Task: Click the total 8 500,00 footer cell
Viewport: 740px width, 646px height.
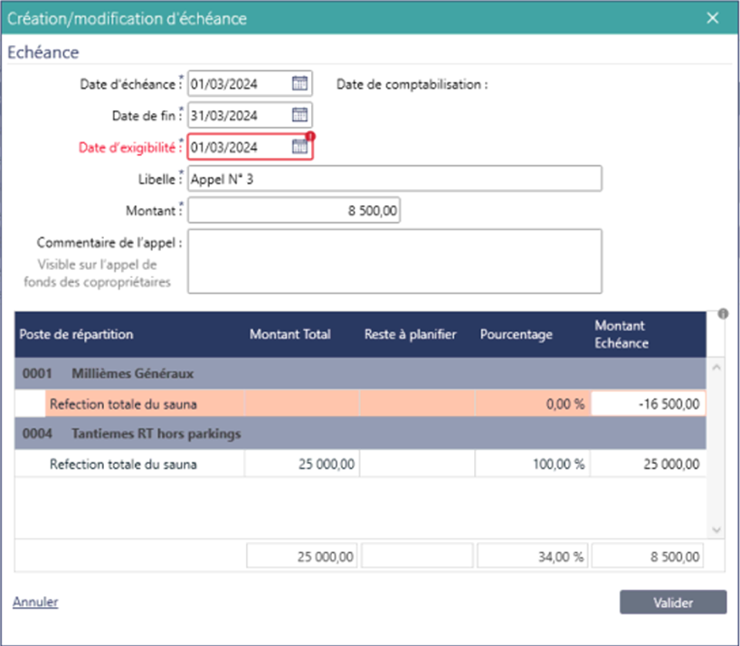Action: [648, 556]
